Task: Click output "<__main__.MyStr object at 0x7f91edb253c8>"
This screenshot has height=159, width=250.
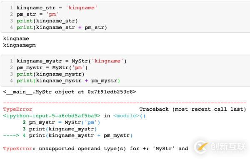Action: point(70,92)
